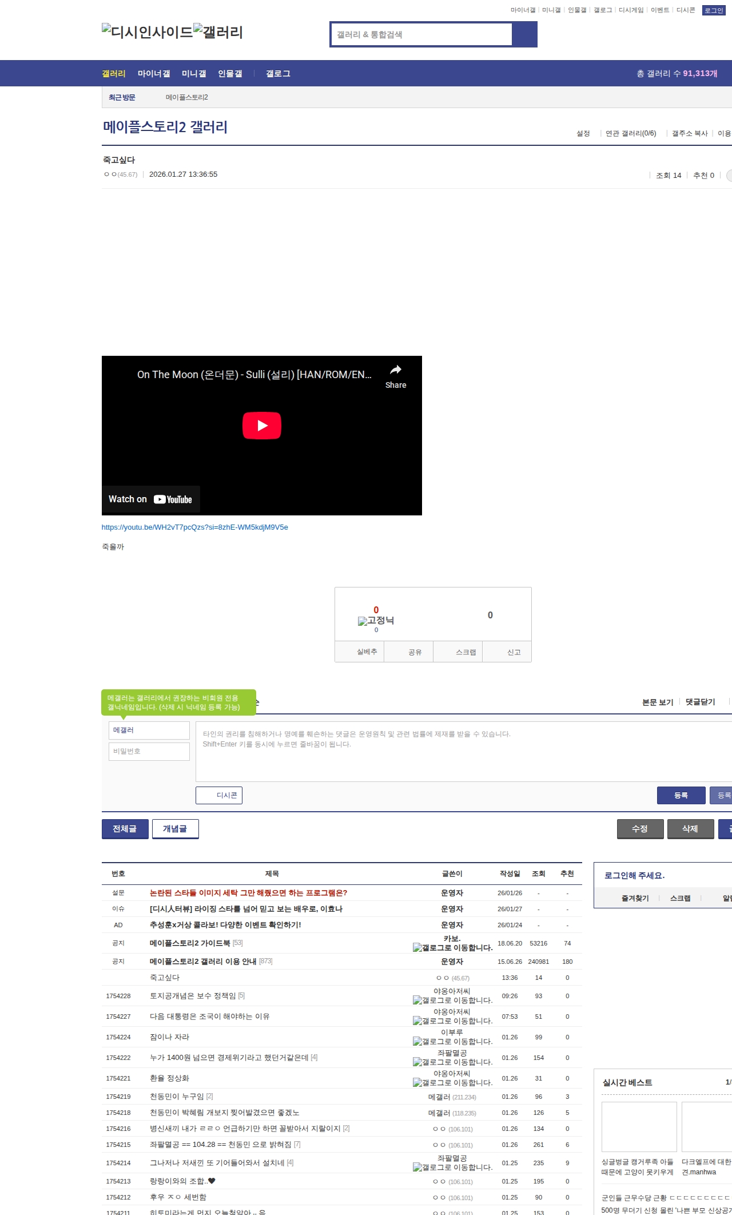Screen dimensions: 732x1215
Task: Open 갤로그 icon in post 1754221 row
Action: click(453, 1083)
